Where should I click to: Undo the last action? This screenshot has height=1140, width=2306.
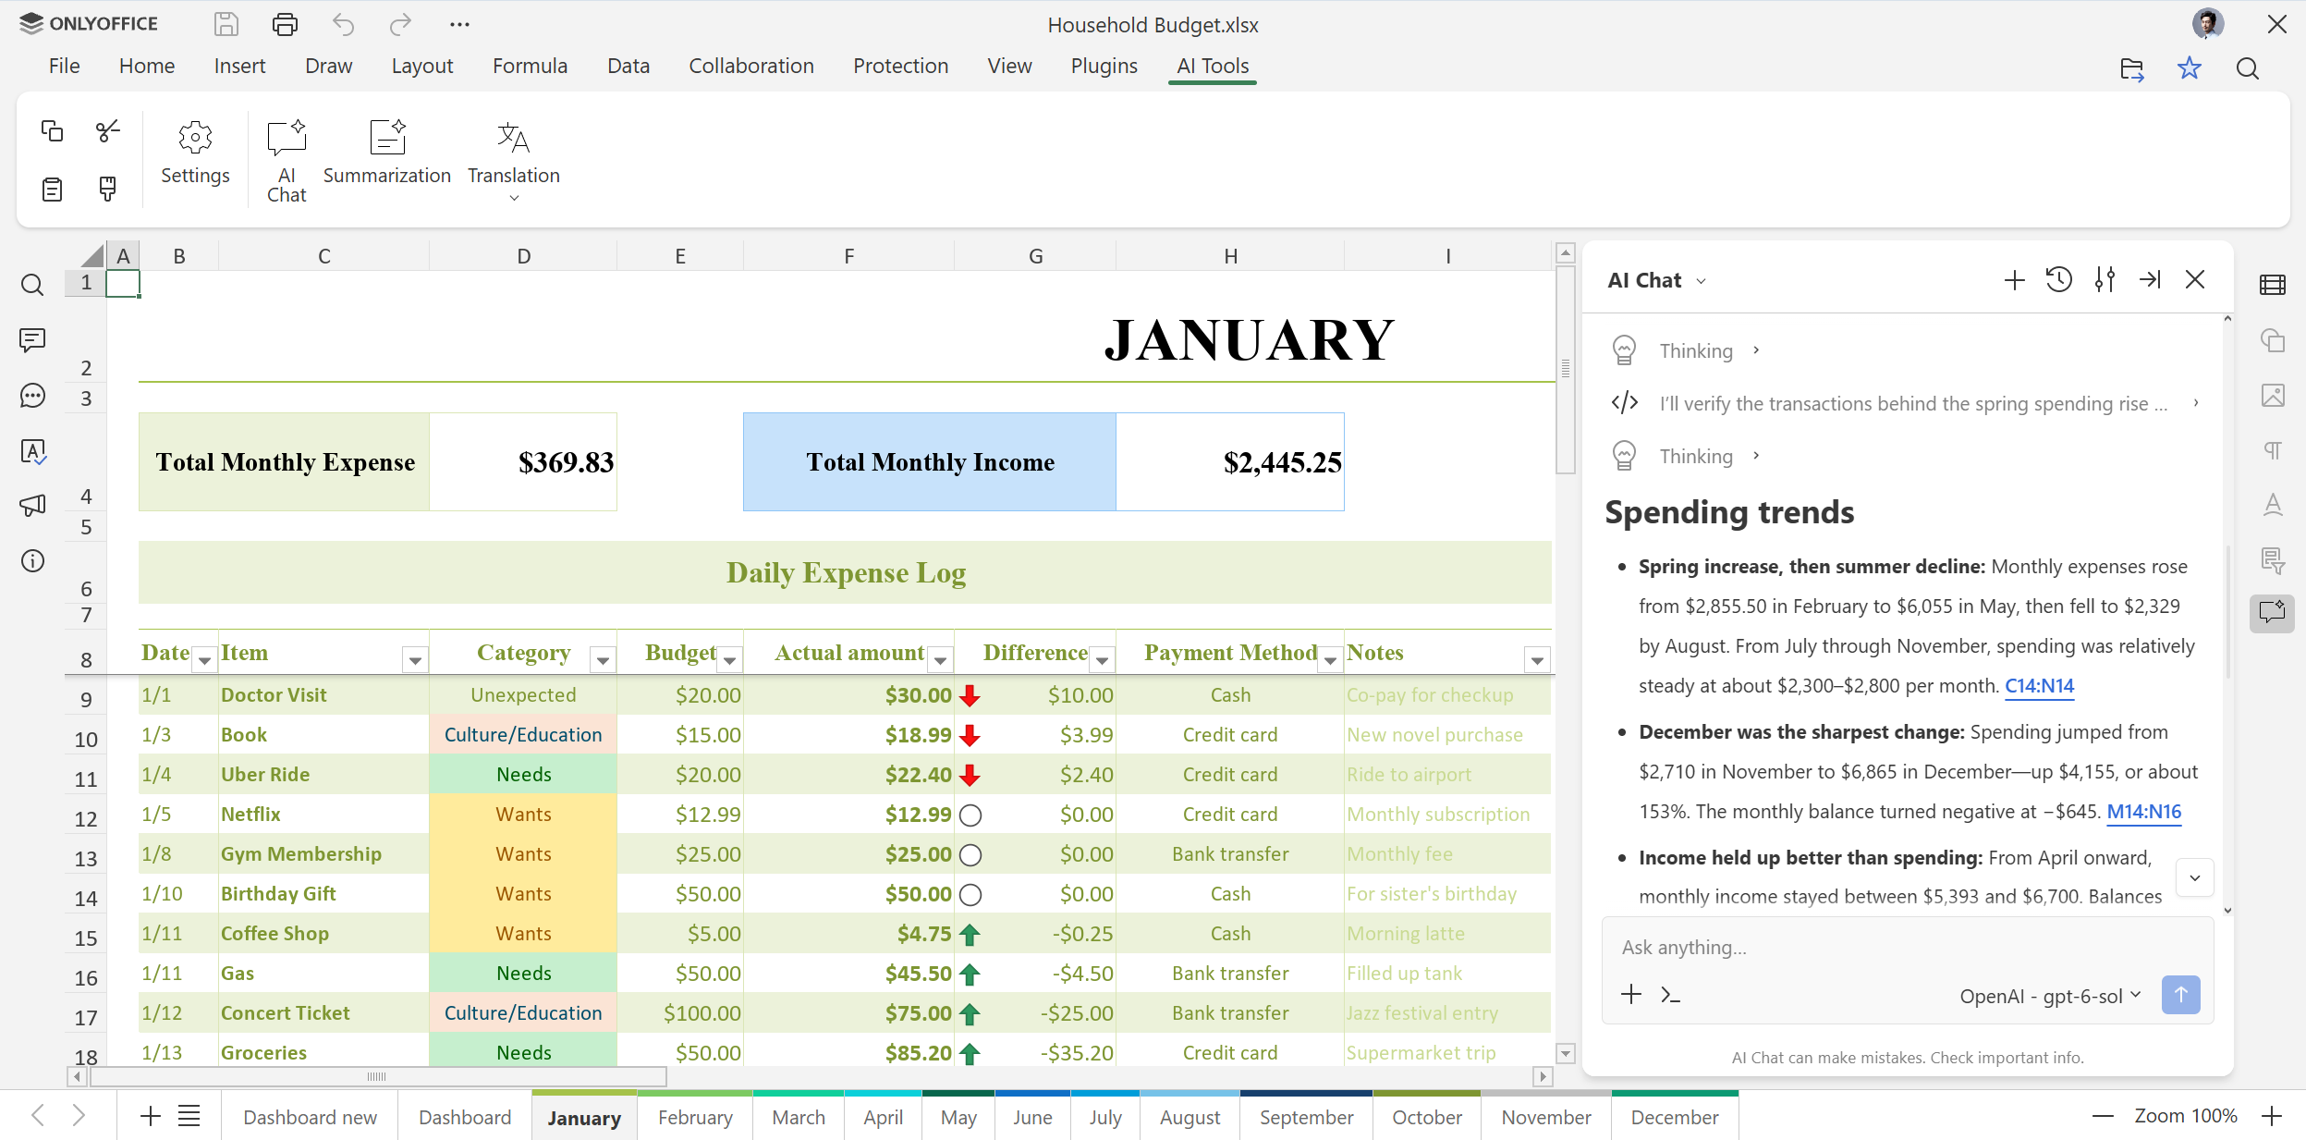343,24
